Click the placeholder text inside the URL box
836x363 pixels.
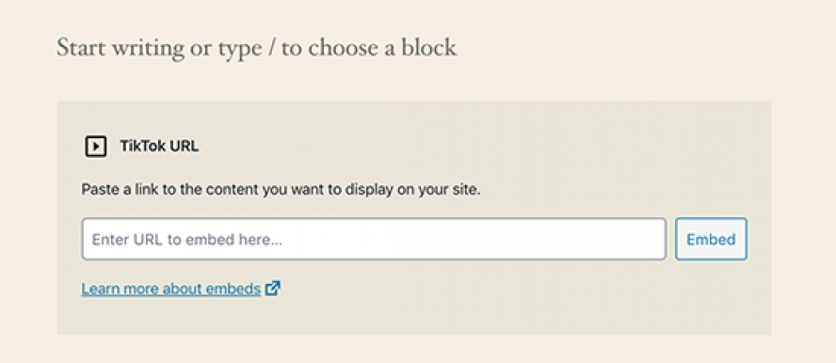click(x=186, y=240)
